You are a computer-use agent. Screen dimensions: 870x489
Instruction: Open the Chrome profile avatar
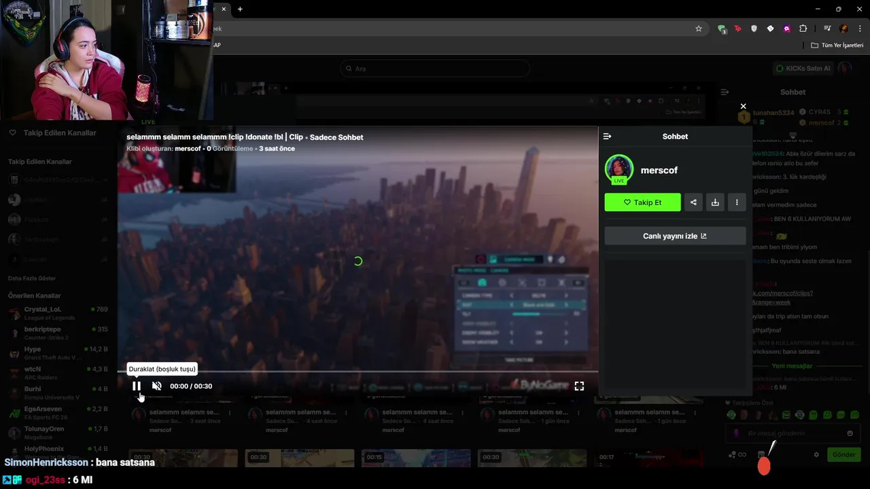843,29
